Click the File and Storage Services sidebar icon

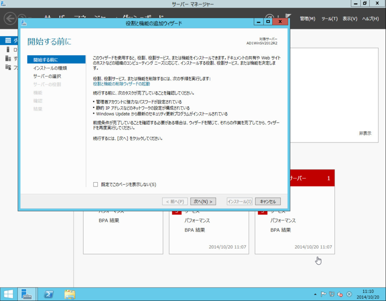pos(8,66)
